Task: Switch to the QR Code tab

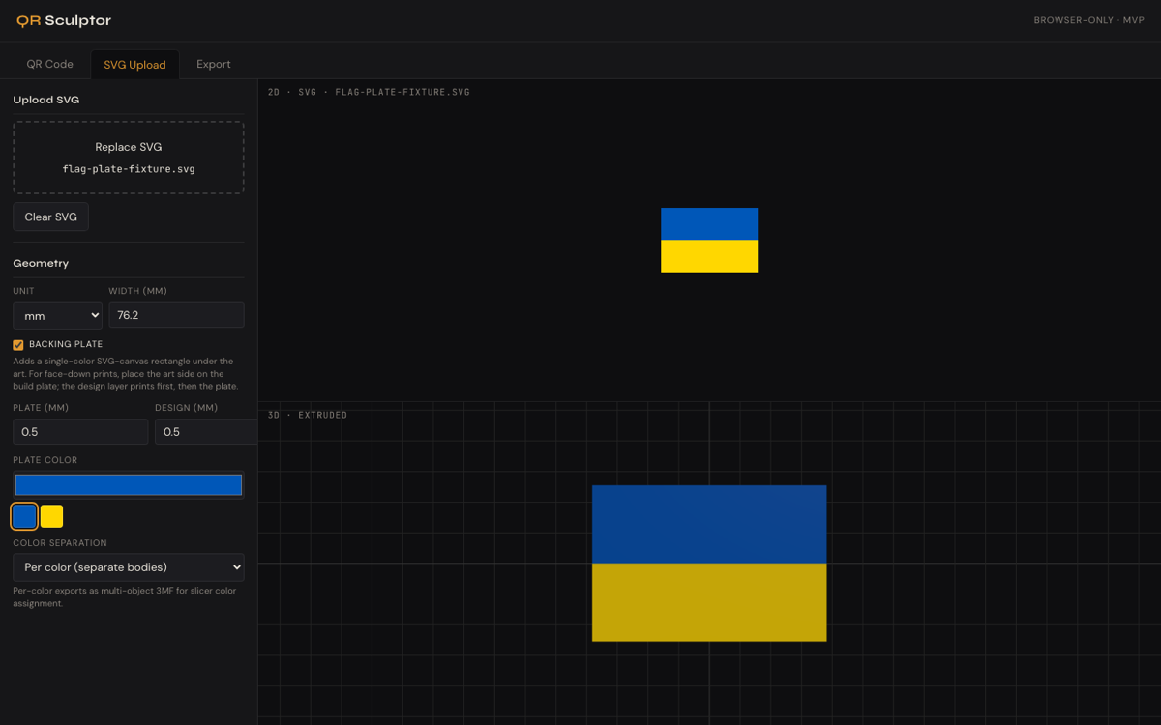Action: pos(49,64)
